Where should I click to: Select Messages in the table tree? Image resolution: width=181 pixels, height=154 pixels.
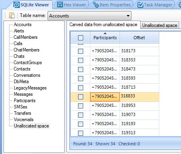tap(23, 94)
